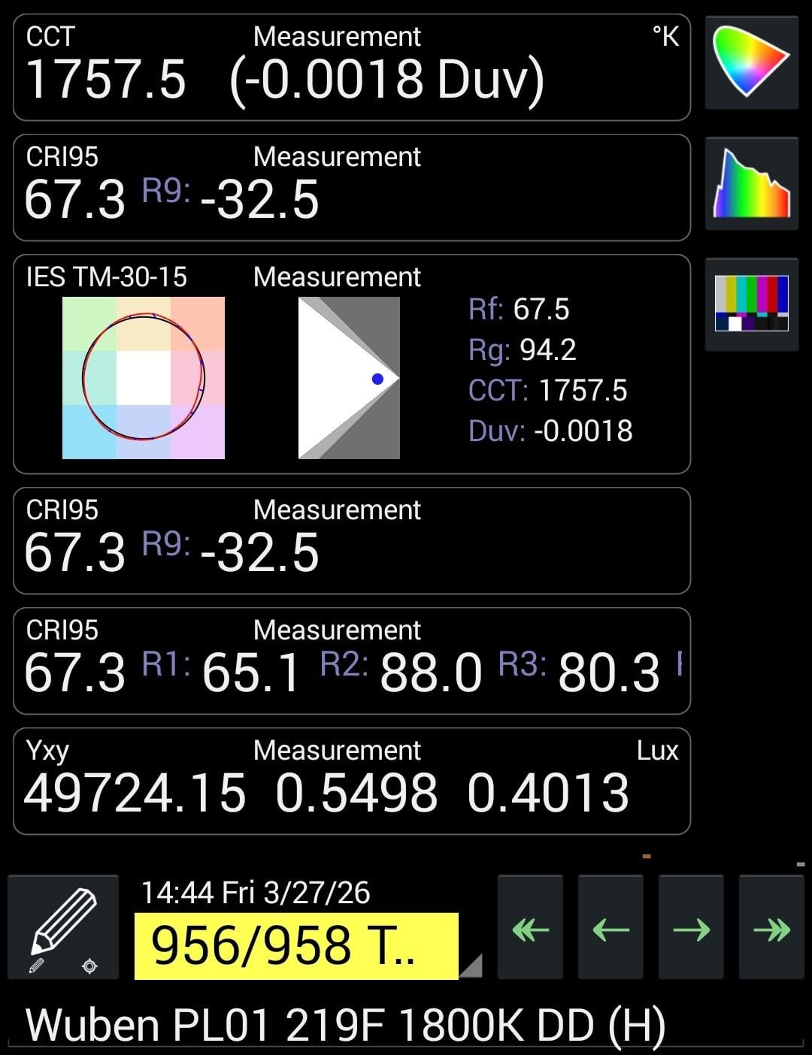Expand the dropdown triangle beside yellow field
Viewport: 812px width, 1055px height.
471,966
